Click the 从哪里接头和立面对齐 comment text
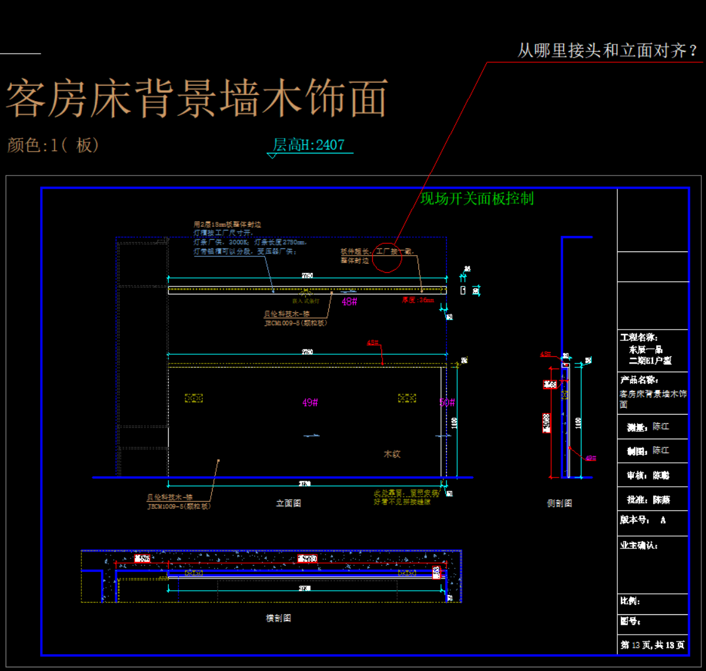706x671 pixels. coord(607,51)
